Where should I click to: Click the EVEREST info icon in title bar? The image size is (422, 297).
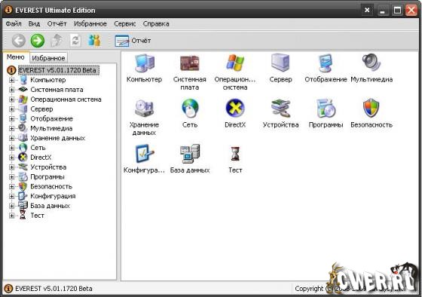(x=8, y=10)
